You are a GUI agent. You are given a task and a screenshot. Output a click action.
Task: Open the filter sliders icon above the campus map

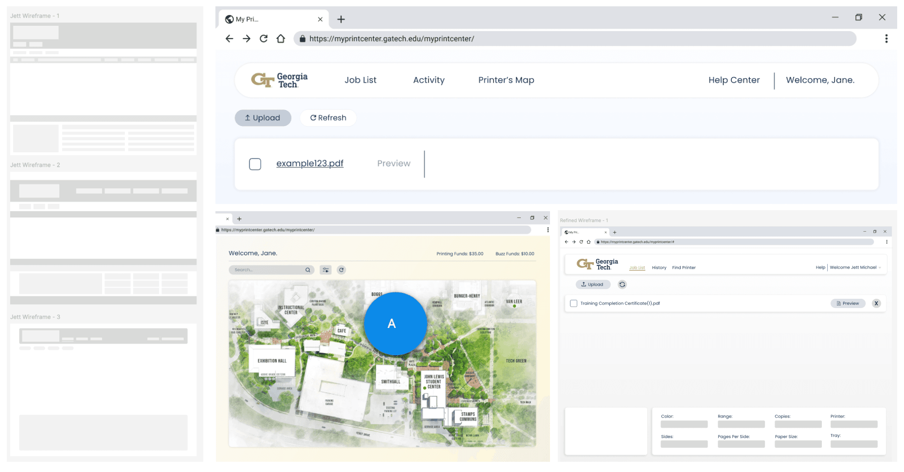[x=326, y=270]
